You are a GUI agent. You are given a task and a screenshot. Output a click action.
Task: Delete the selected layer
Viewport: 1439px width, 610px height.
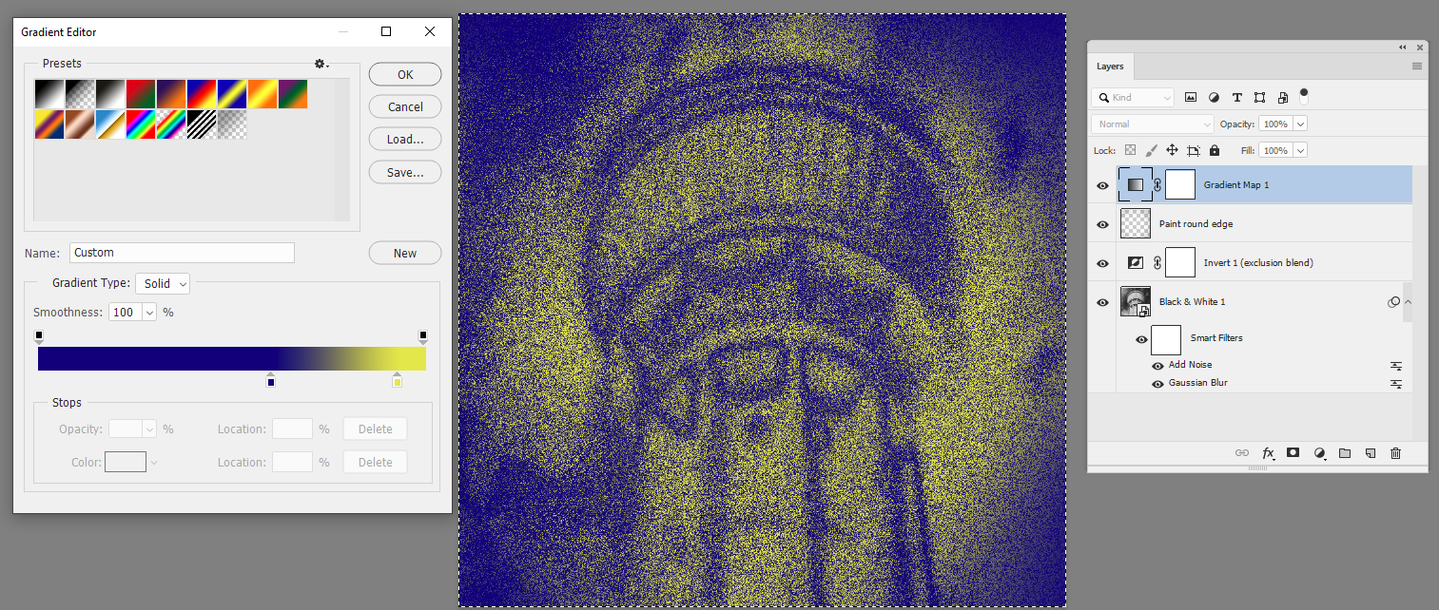pos(1396,453)
